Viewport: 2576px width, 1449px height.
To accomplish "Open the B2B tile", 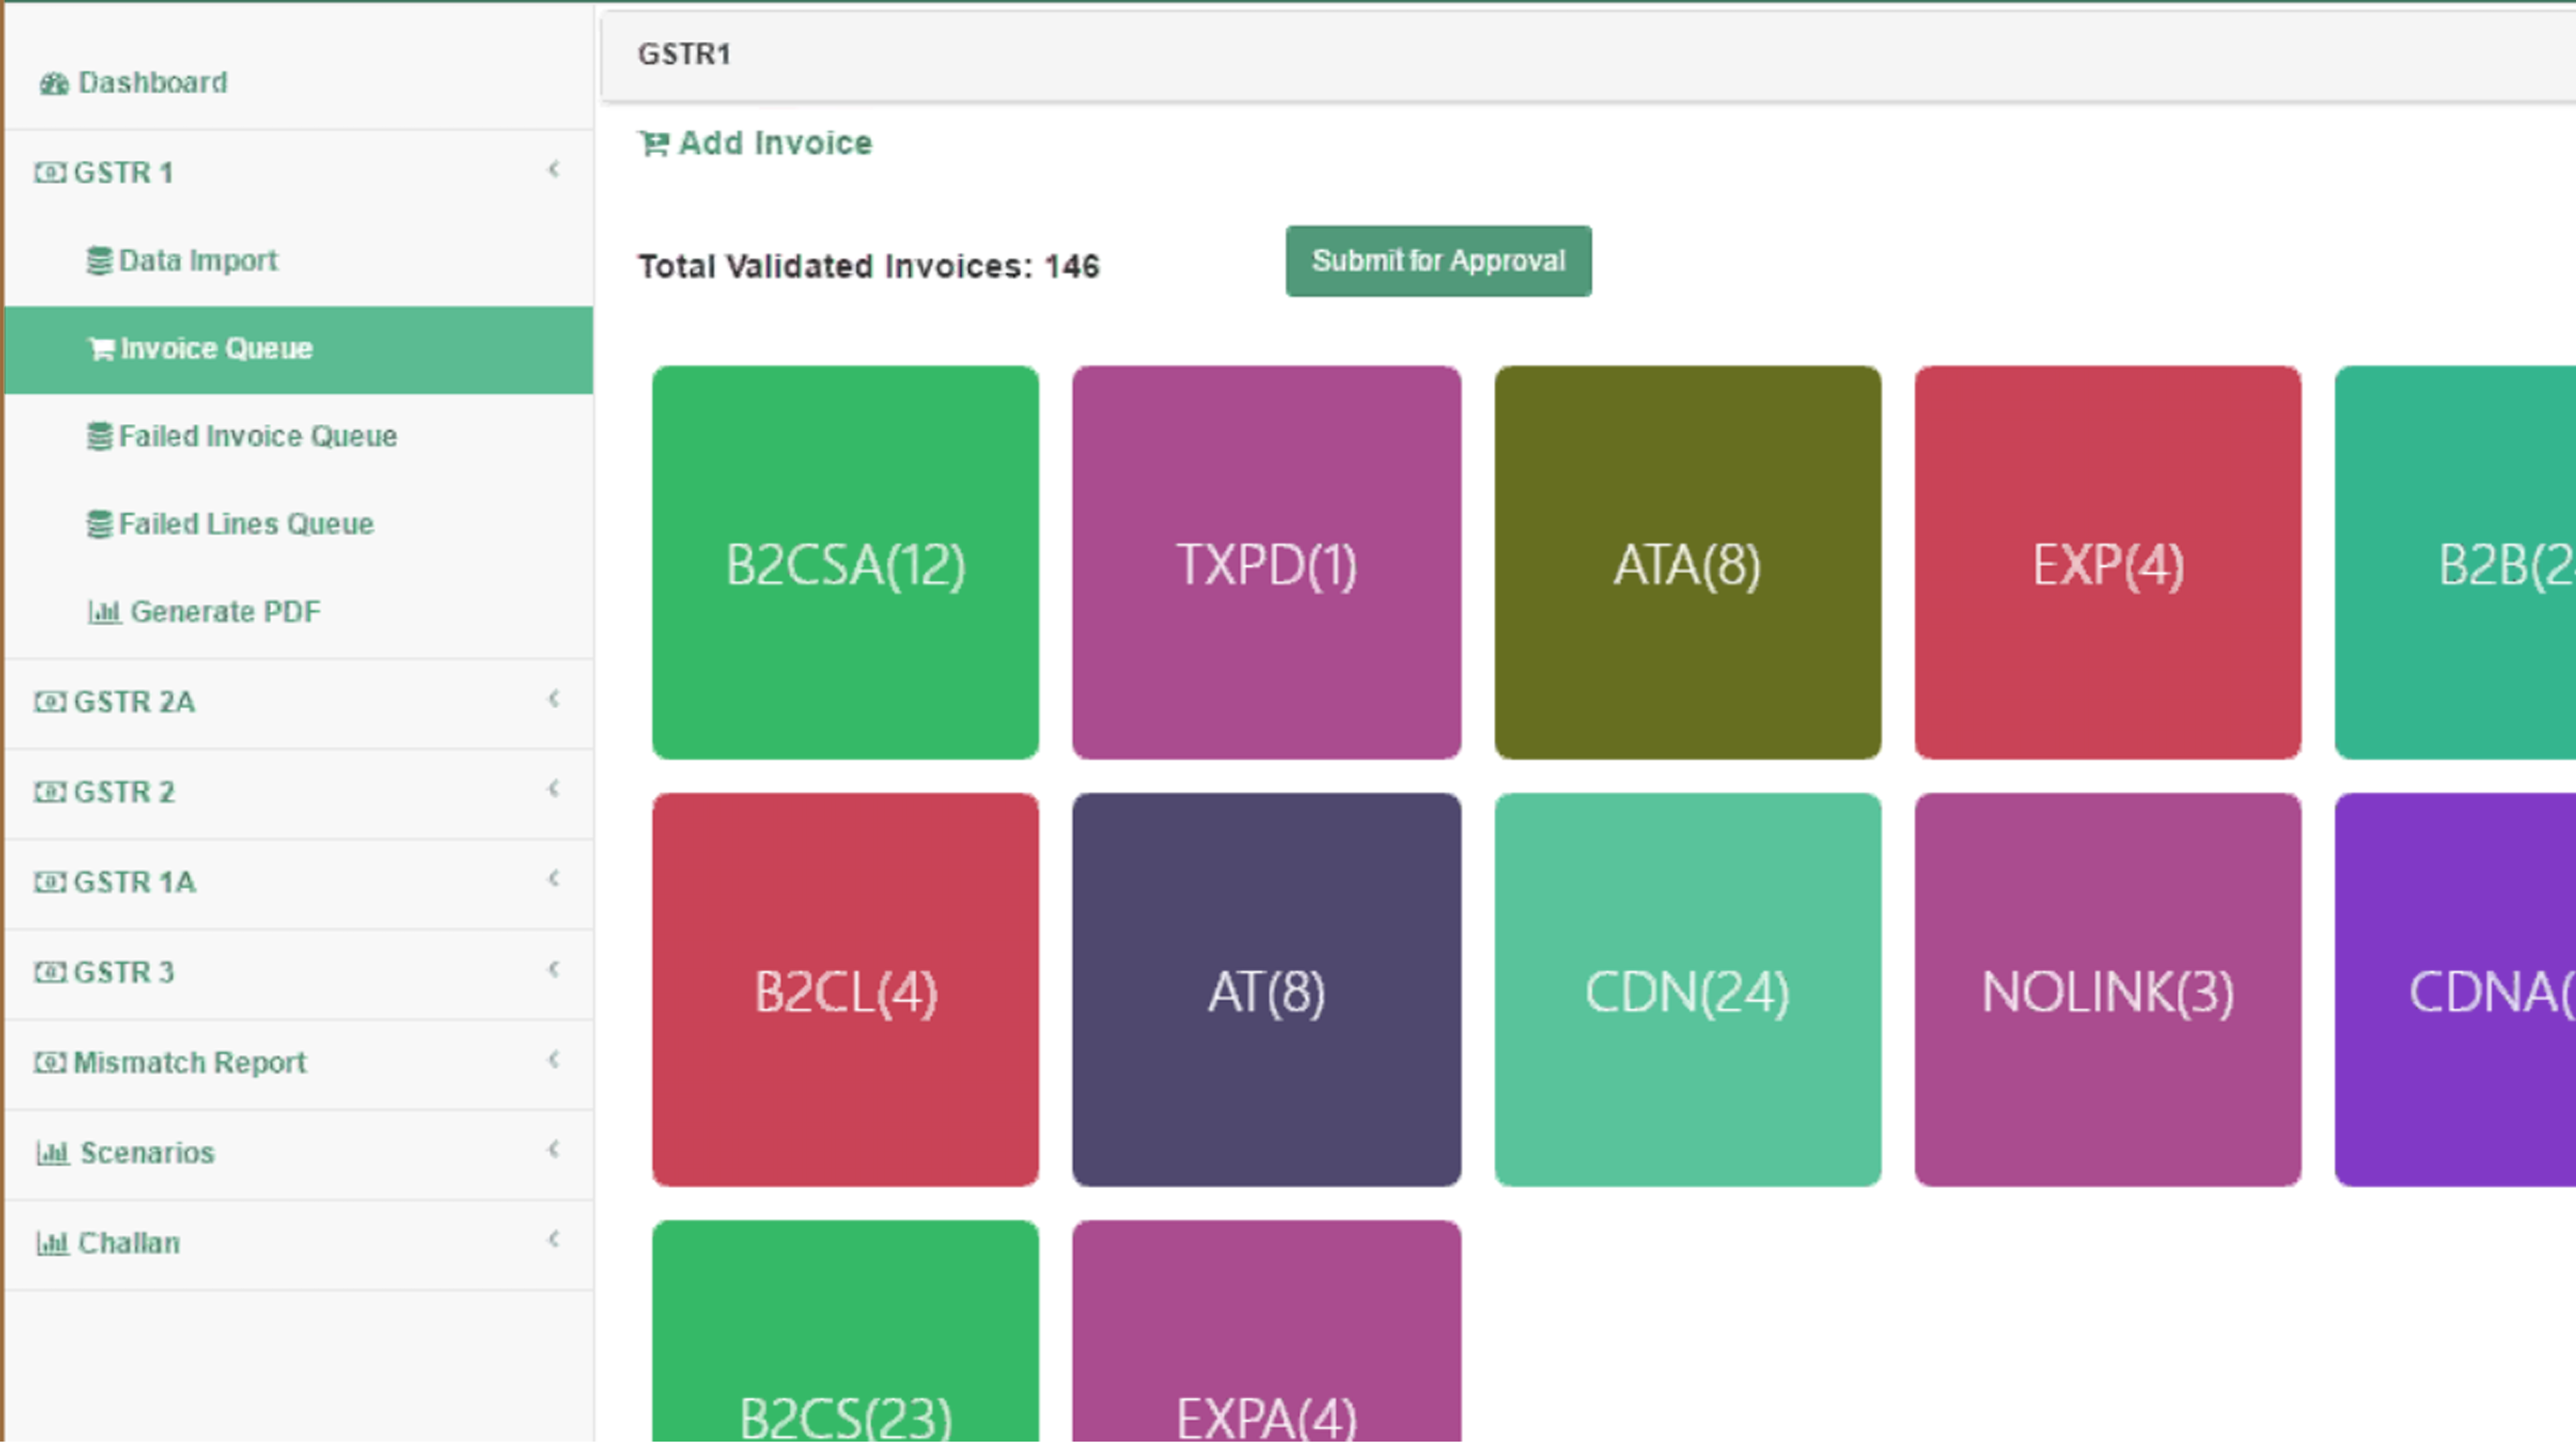I will pos(2456,563).
